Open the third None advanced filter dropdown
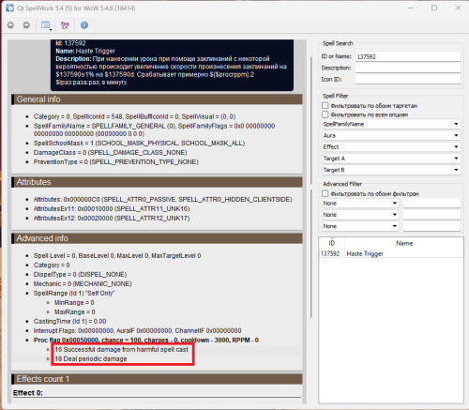469x410 pixels. (x=360, y=226)
